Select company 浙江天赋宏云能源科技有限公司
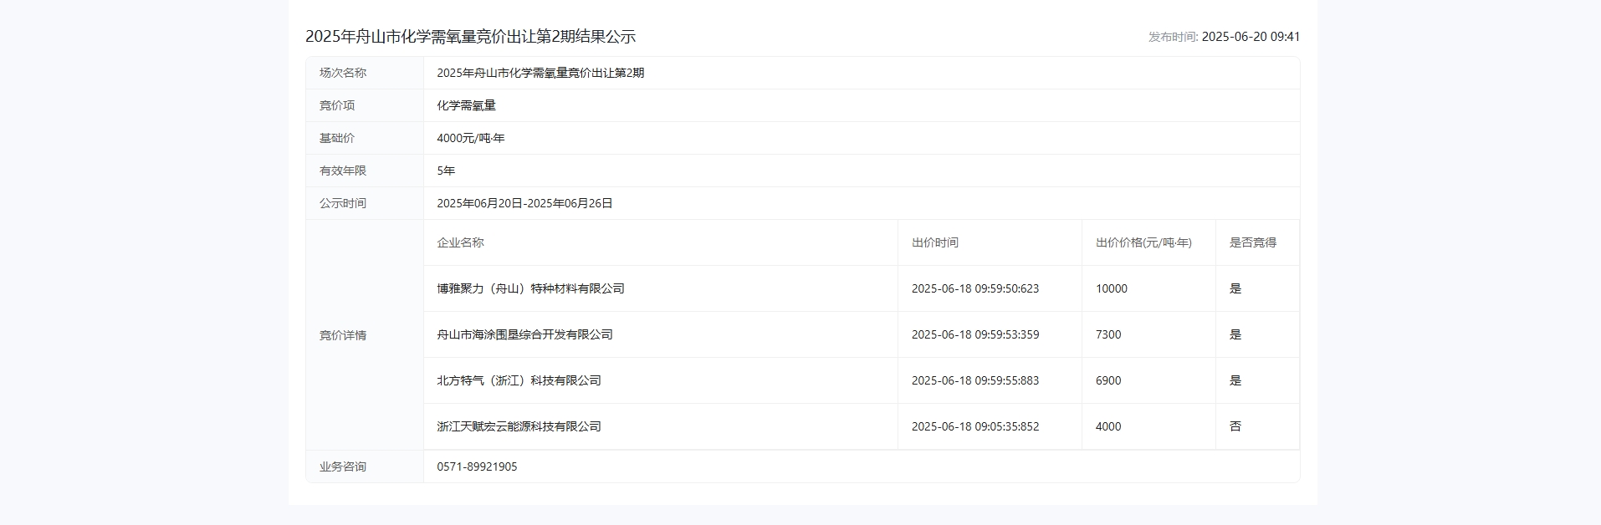 pos(519,426)
